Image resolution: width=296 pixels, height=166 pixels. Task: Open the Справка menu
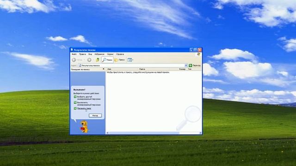(120, 54)
